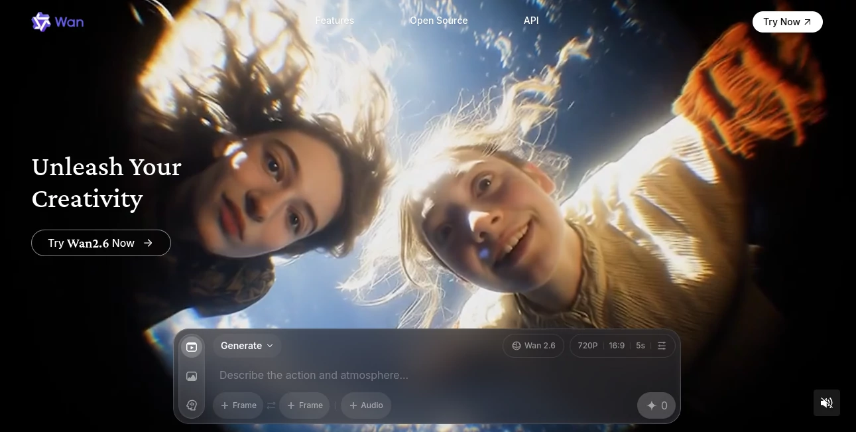The width and height of the screenshot is (856, 432).
Task: Switch to the image generation icon
Action: coord(192,376)
